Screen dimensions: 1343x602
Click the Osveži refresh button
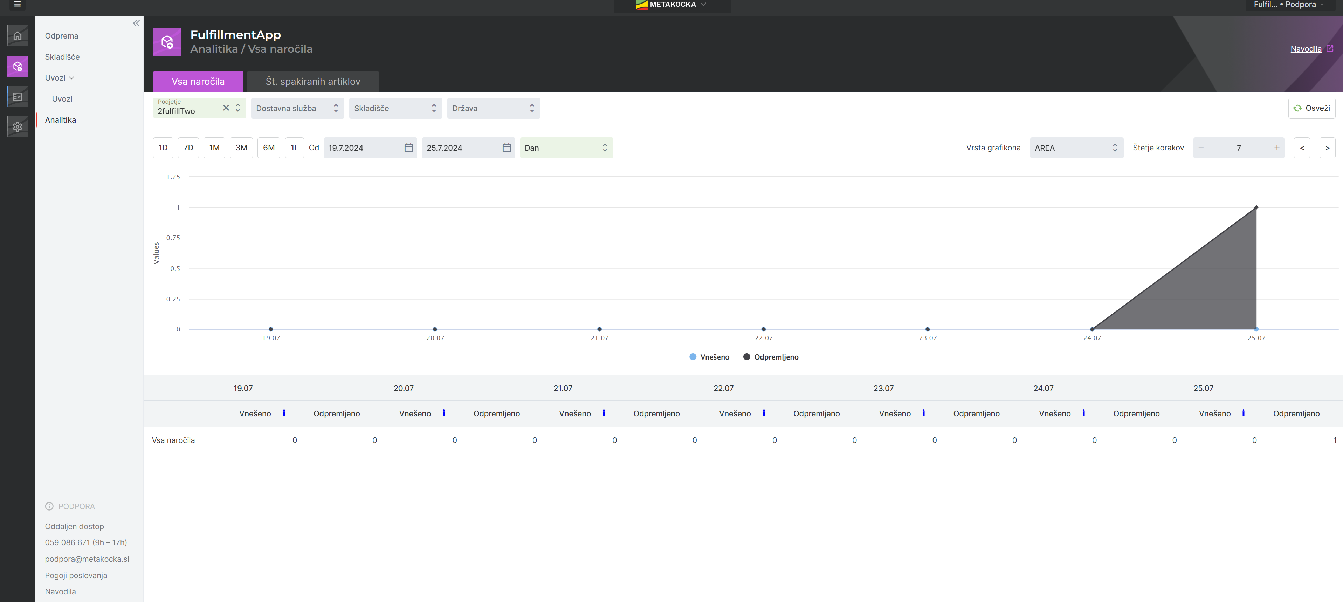(1311, 108)
